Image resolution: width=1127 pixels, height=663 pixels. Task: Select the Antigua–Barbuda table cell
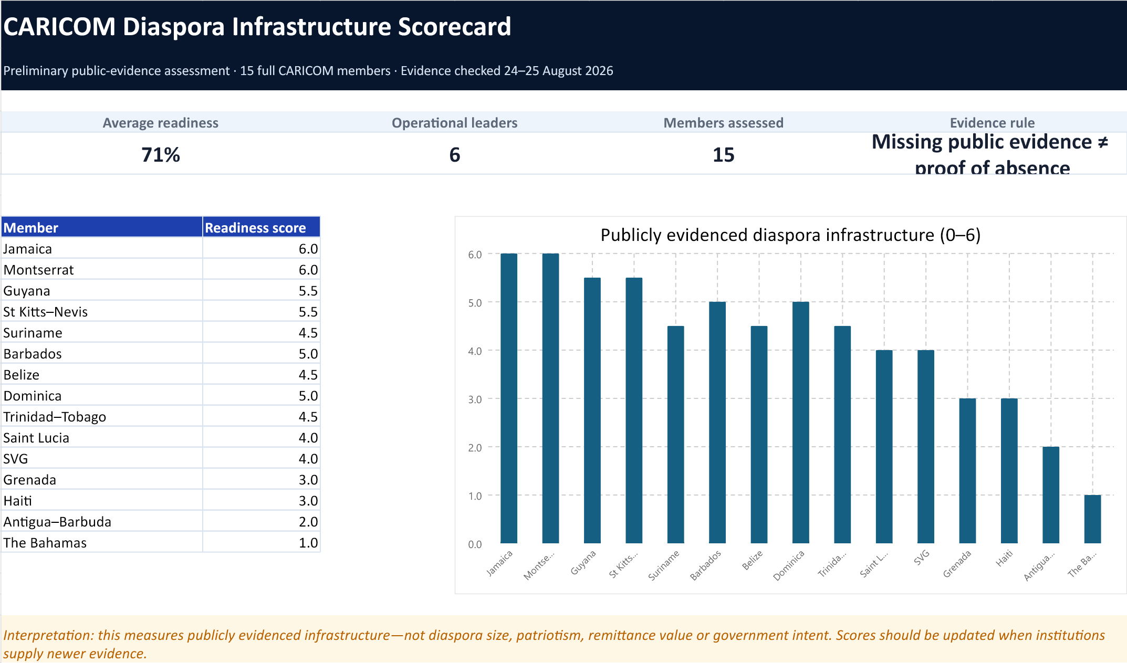point(102,521)
